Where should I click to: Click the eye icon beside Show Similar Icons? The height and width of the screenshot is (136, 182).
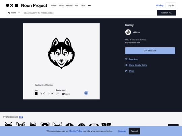(126, 65)
